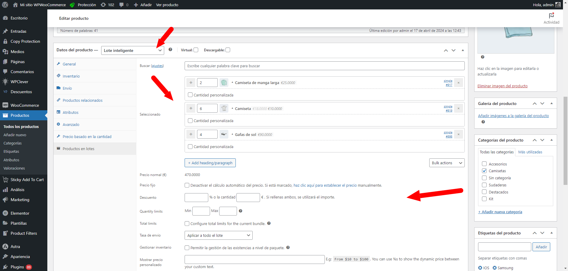
Task: Open Bulk actions dropdown
Action: (447, 163)
